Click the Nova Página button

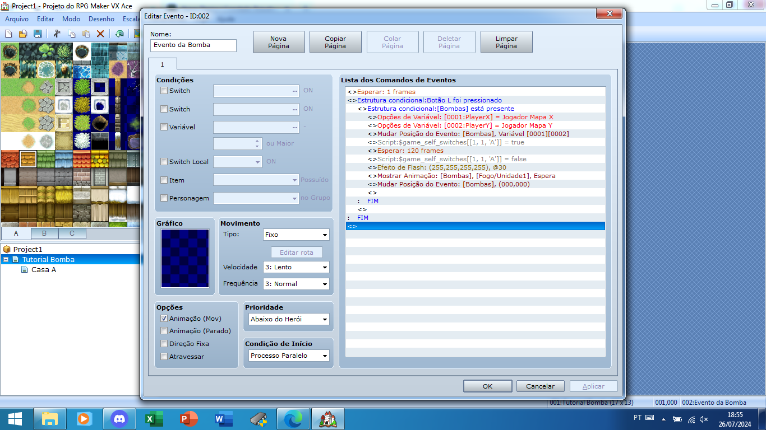(279, 42)
